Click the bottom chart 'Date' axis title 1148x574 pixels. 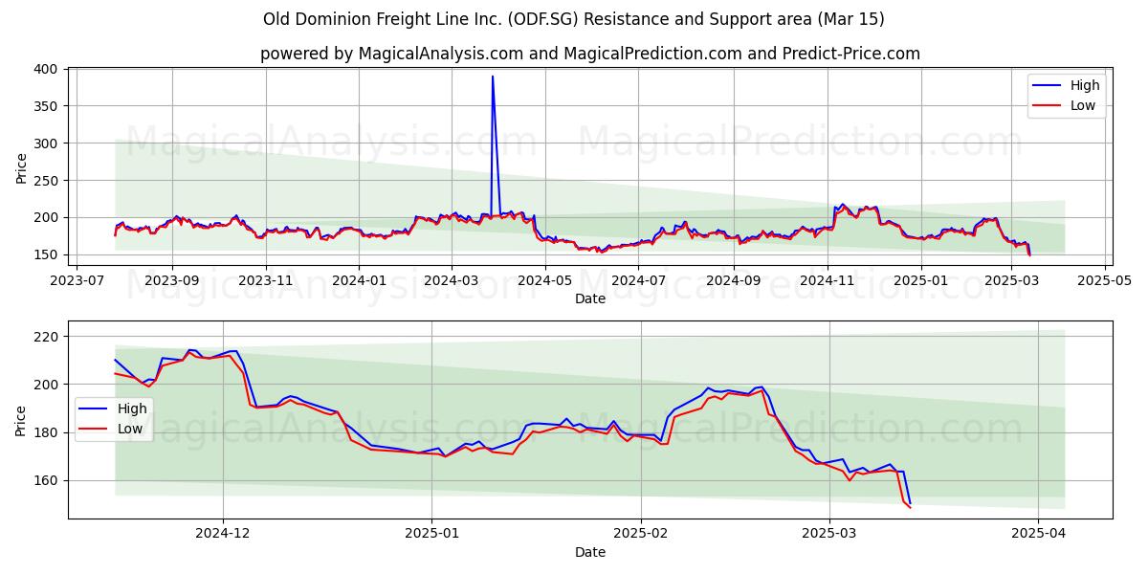[590, 553]
